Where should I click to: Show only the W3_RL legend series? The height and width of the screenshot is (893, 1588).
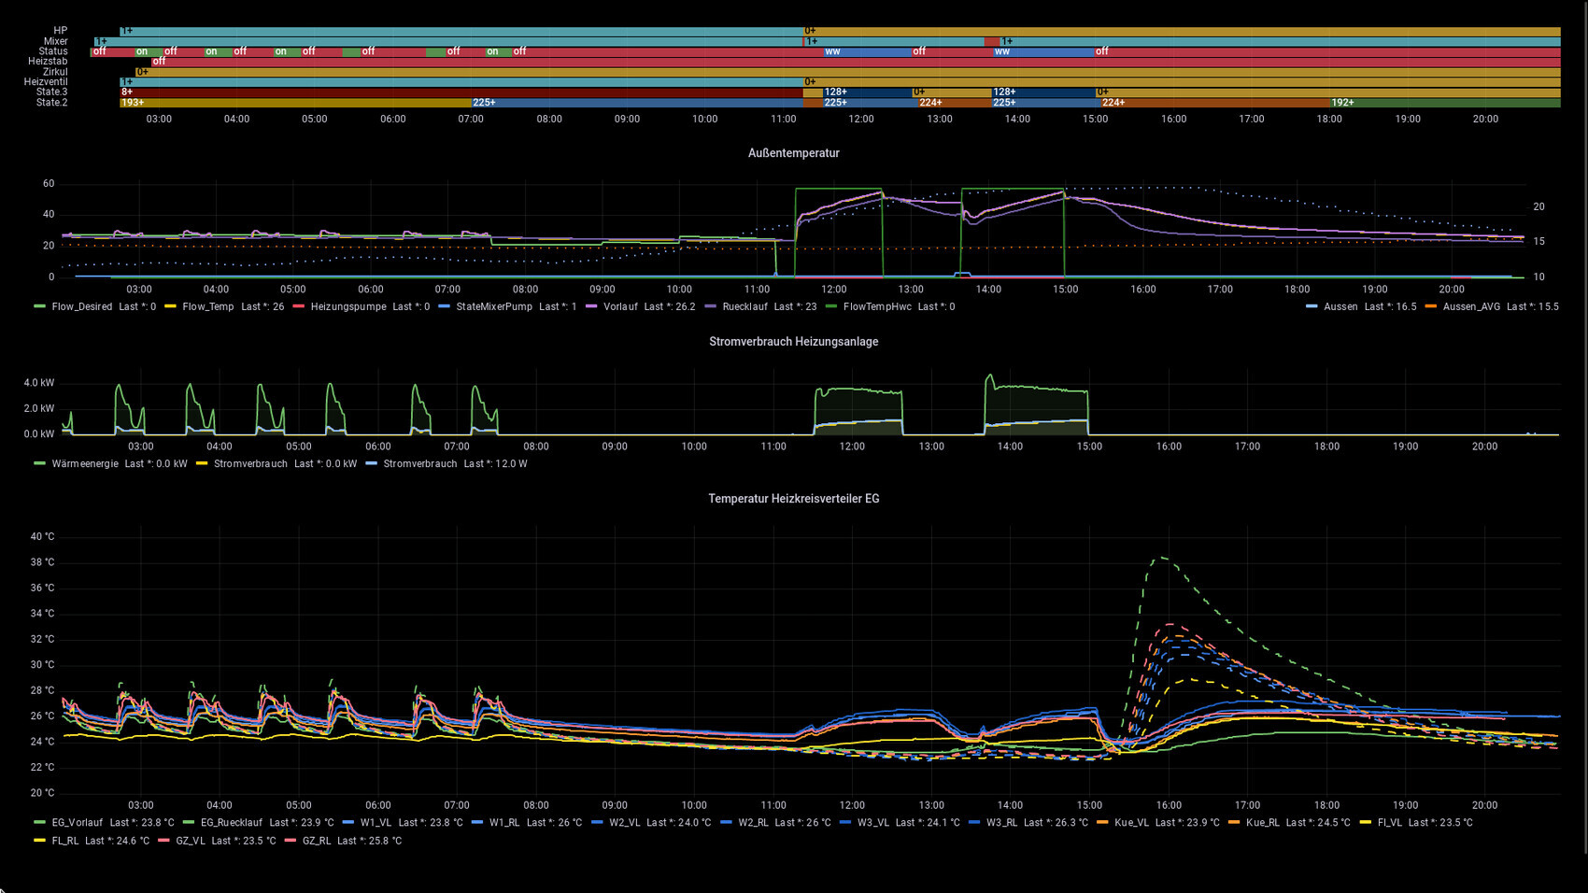pos(1001,823)
